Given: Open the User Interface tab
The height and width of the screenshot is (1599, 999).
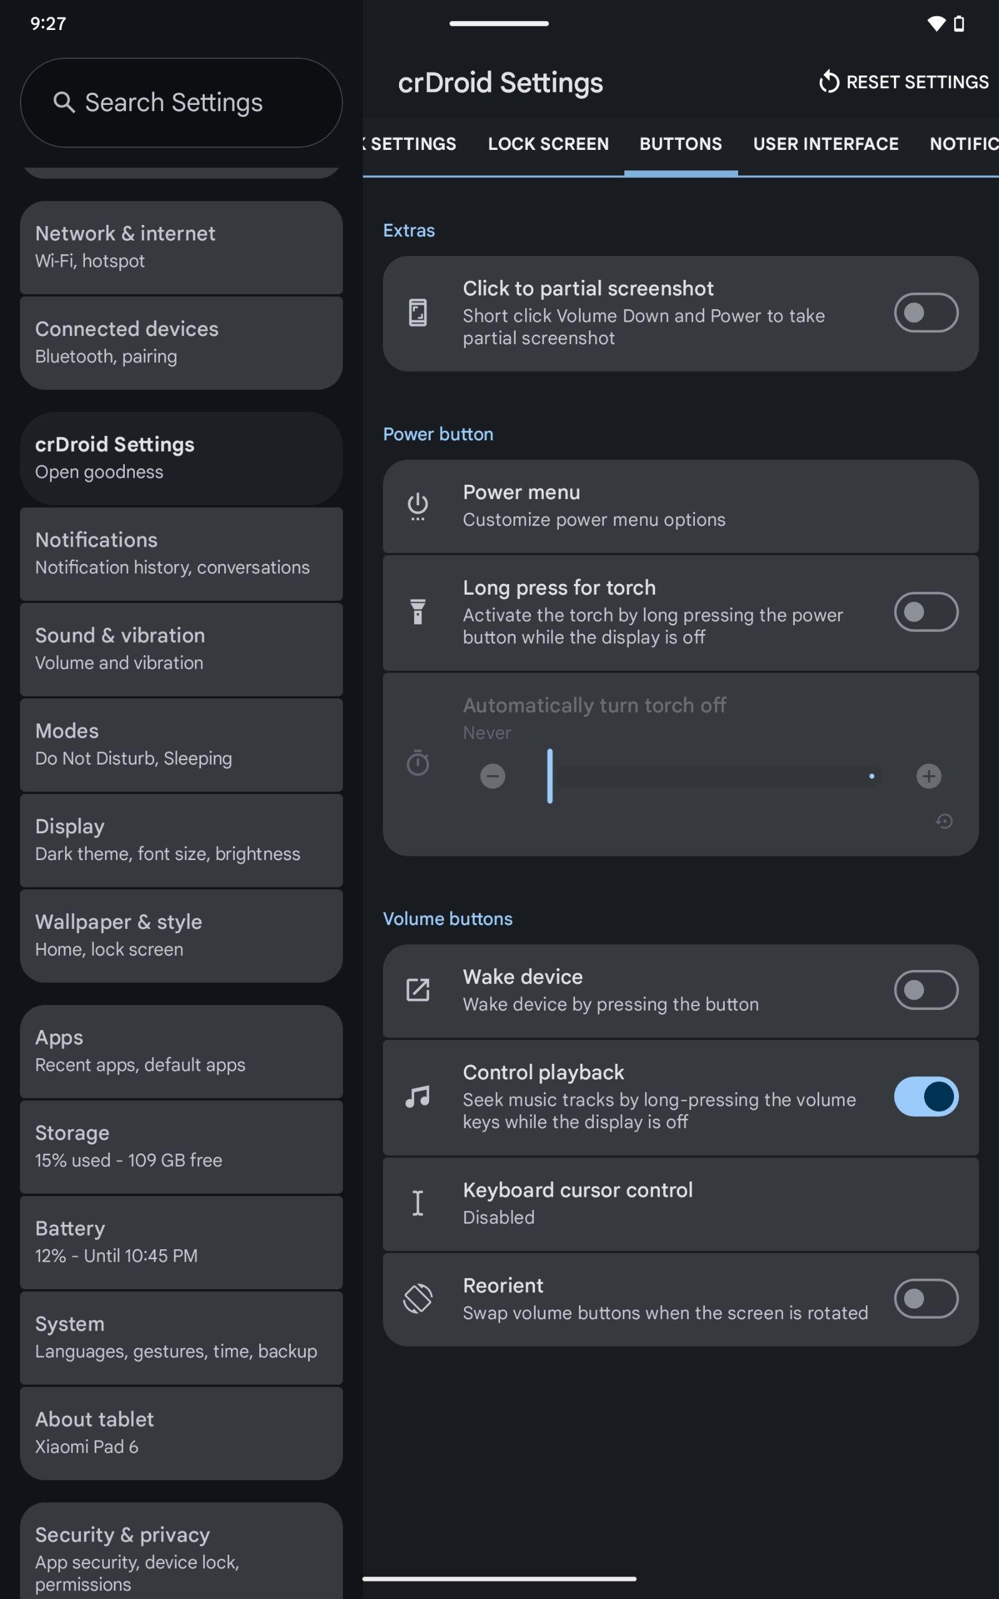Looking at the screenshot, I should click(825, 144).
